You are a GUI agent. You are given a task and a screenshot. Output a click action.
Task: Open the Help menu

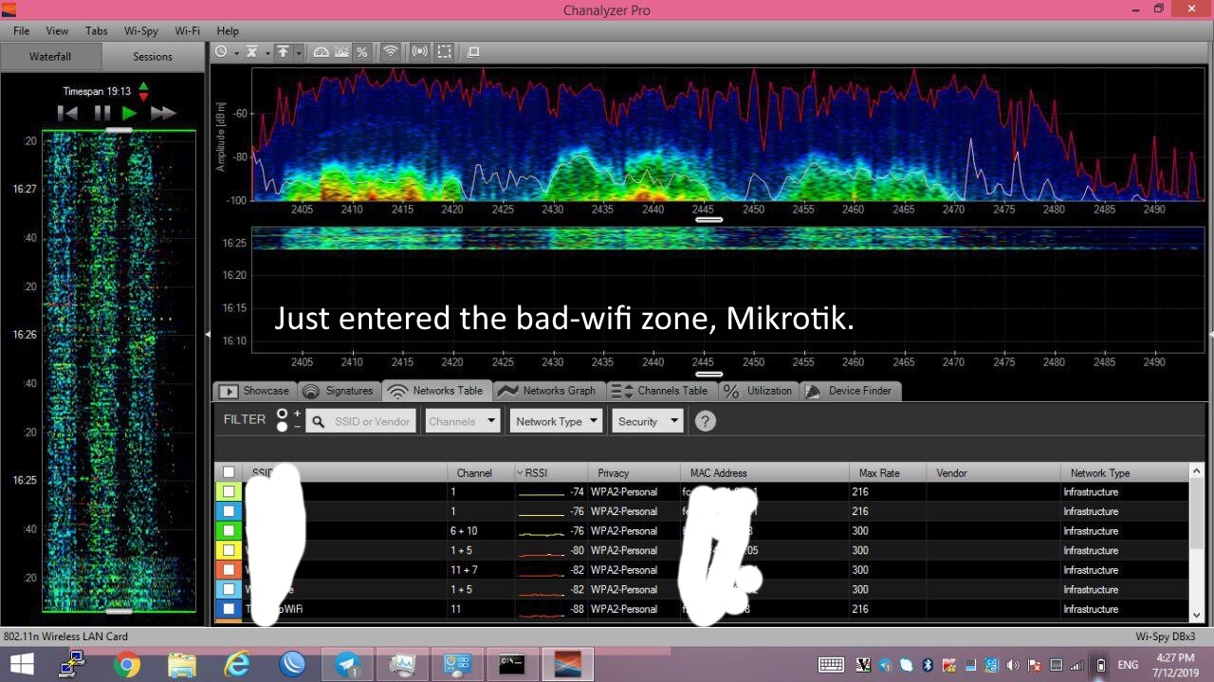[228, 30]
